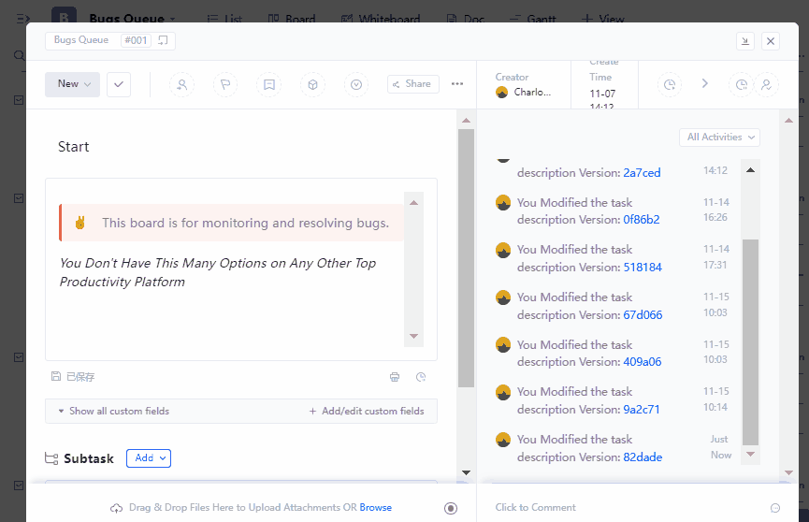Open description version history clock icon
This screenshot has width=809, height=522.
tap(421, 377)
